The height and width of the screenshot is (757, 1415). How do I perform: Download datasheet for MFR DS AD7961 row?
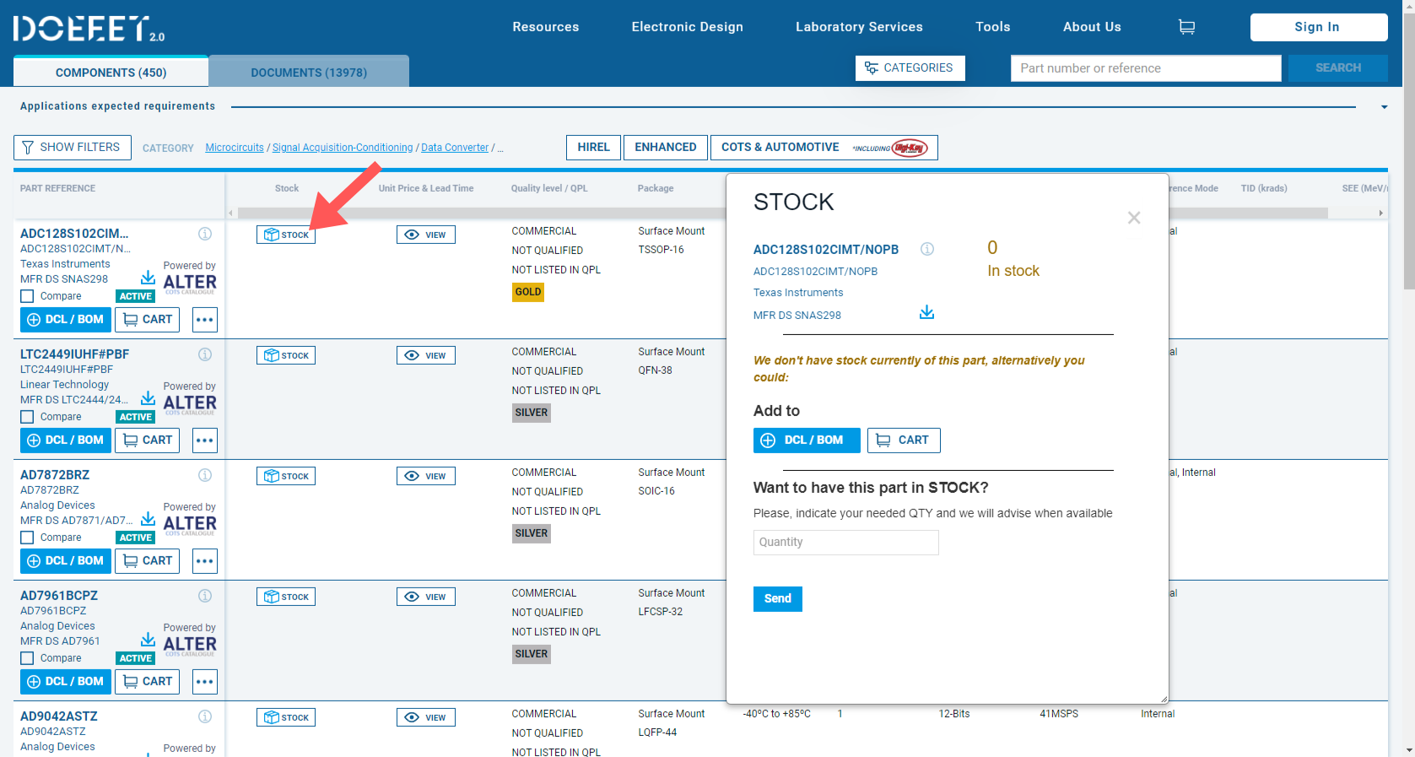[148, 640]
